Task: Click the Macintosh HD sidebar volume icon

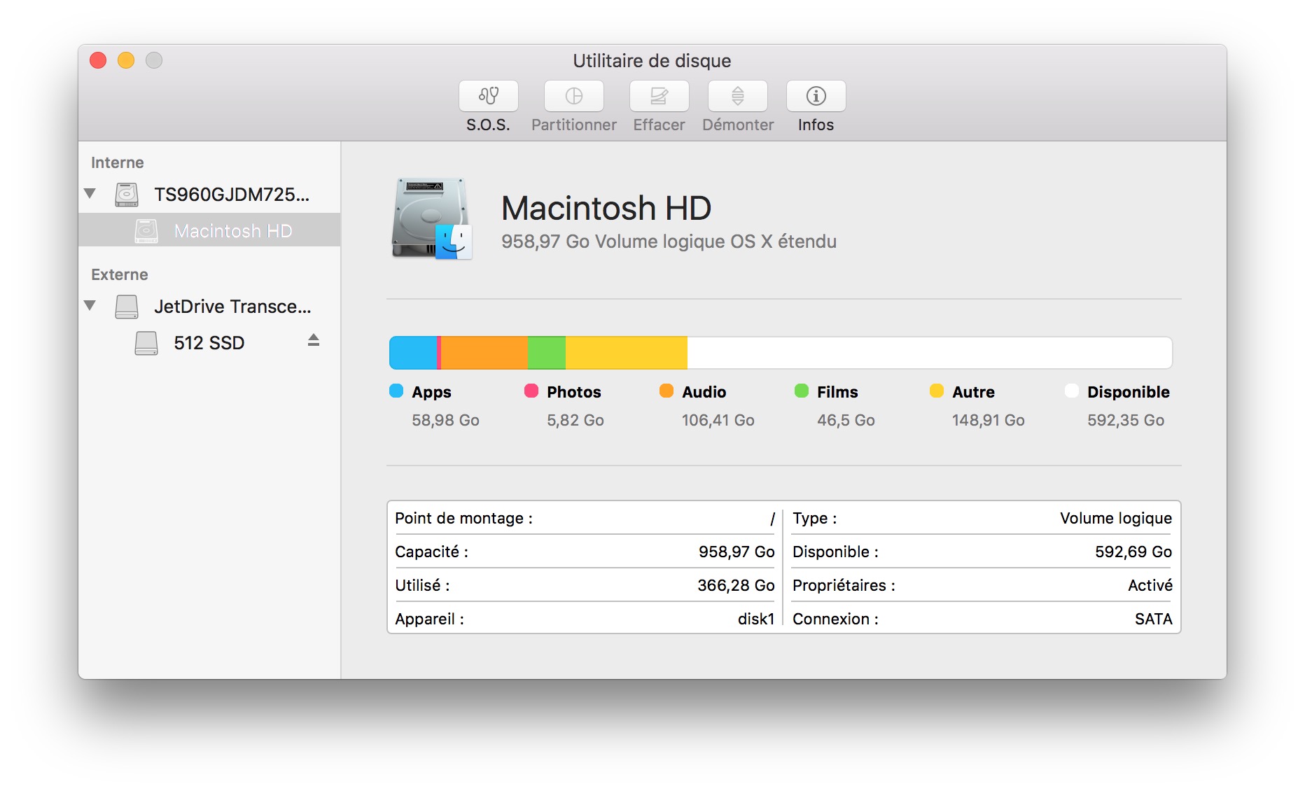Action: (x=146, y=231)
